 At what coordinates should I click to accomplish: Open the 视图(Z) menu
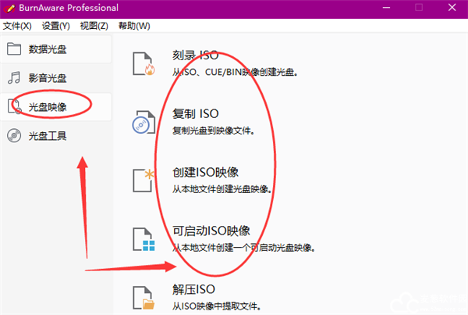point(94,26)
